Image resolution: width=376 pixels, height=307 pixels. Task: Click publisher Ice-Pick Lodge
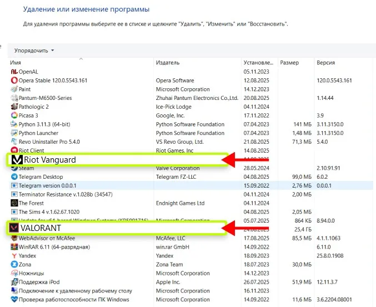click(x=174, y=107)
